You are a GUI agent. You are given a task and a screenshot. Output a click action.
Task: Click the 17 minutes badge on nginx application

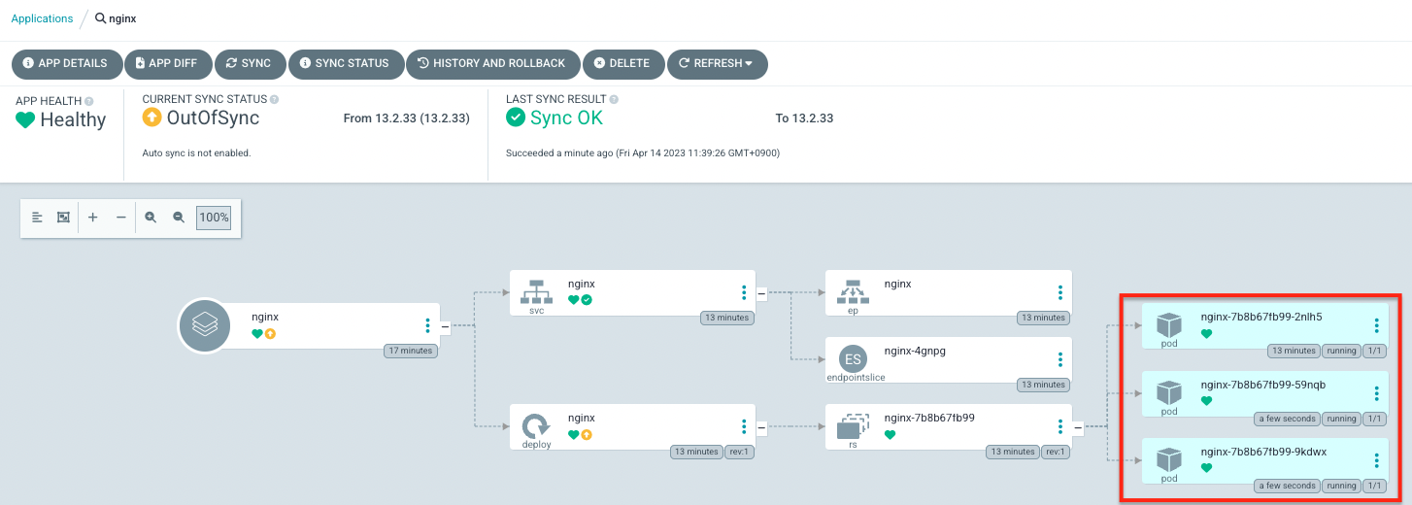pyautogui.click(x=410, y=351)
